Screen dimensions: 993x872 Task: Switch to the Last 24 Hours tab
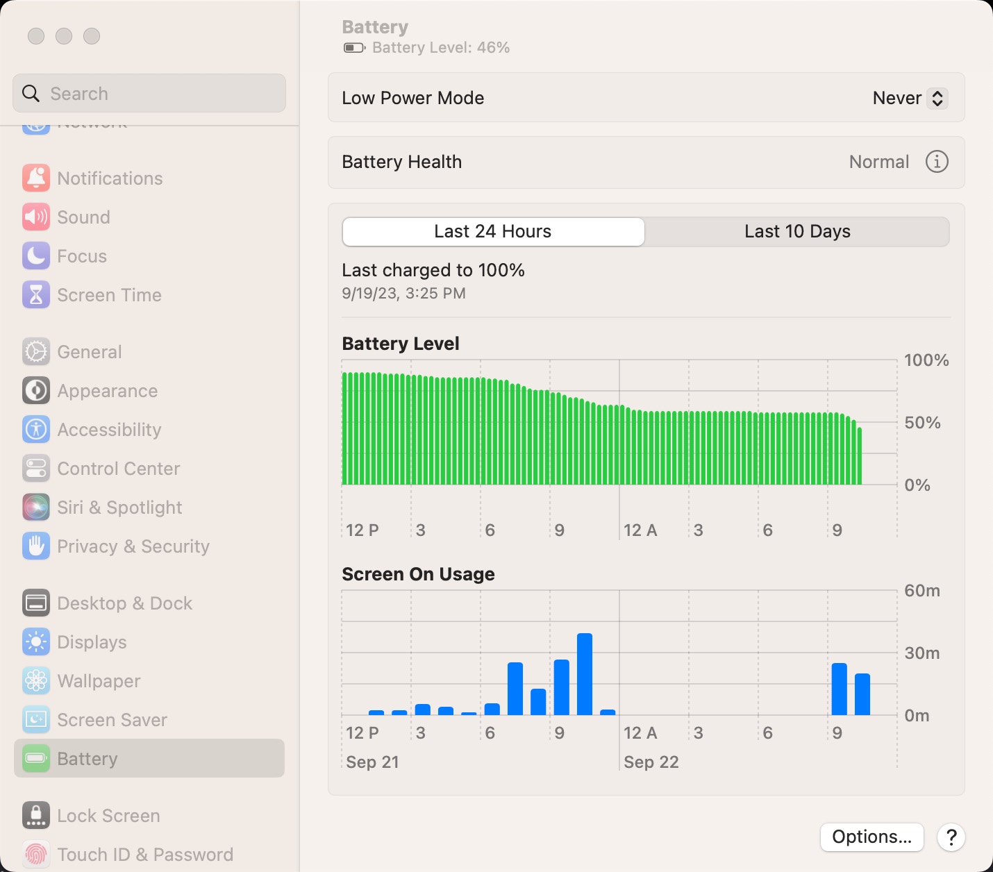tap(493, 232)
